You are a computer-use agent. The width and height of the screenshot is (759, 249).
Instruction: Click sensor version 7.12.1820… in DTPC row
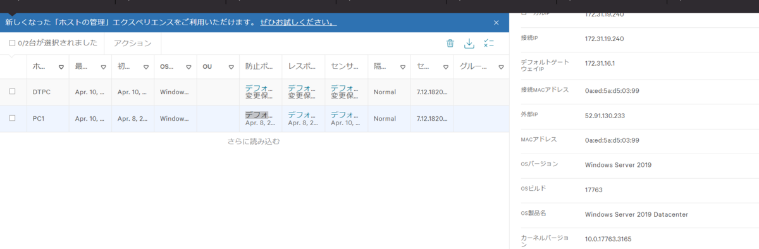(432, 92)
